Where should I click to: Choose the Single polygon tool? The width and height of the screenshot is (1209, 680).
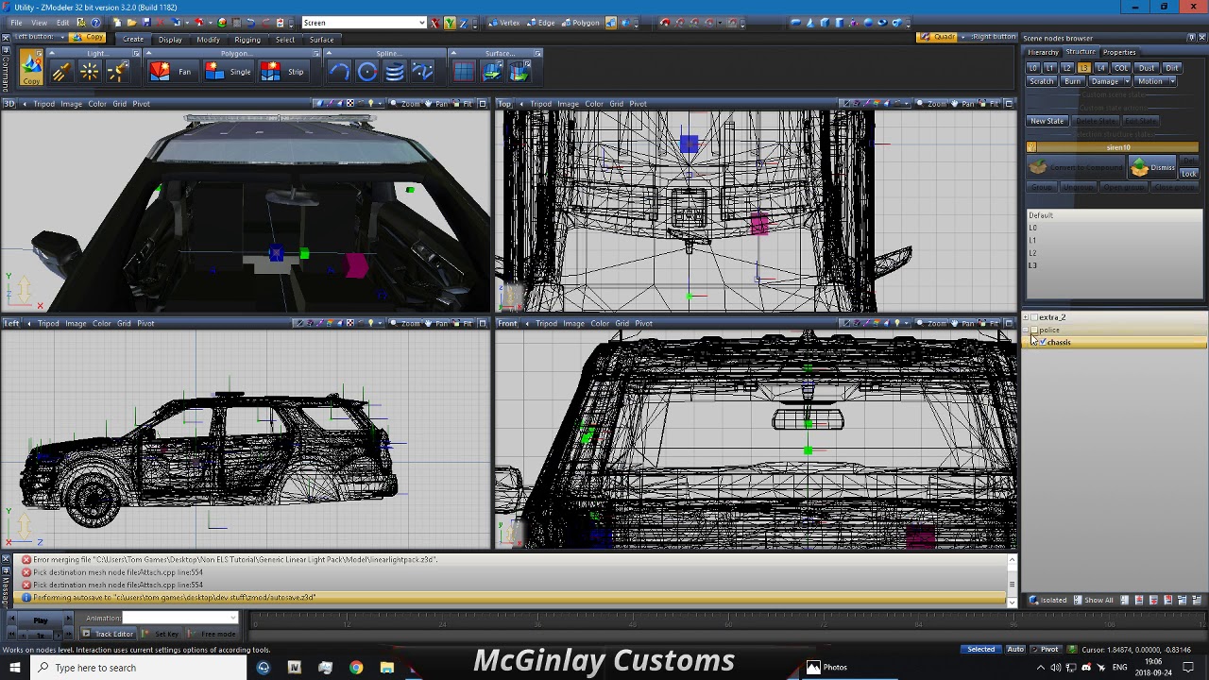[228, 72]
